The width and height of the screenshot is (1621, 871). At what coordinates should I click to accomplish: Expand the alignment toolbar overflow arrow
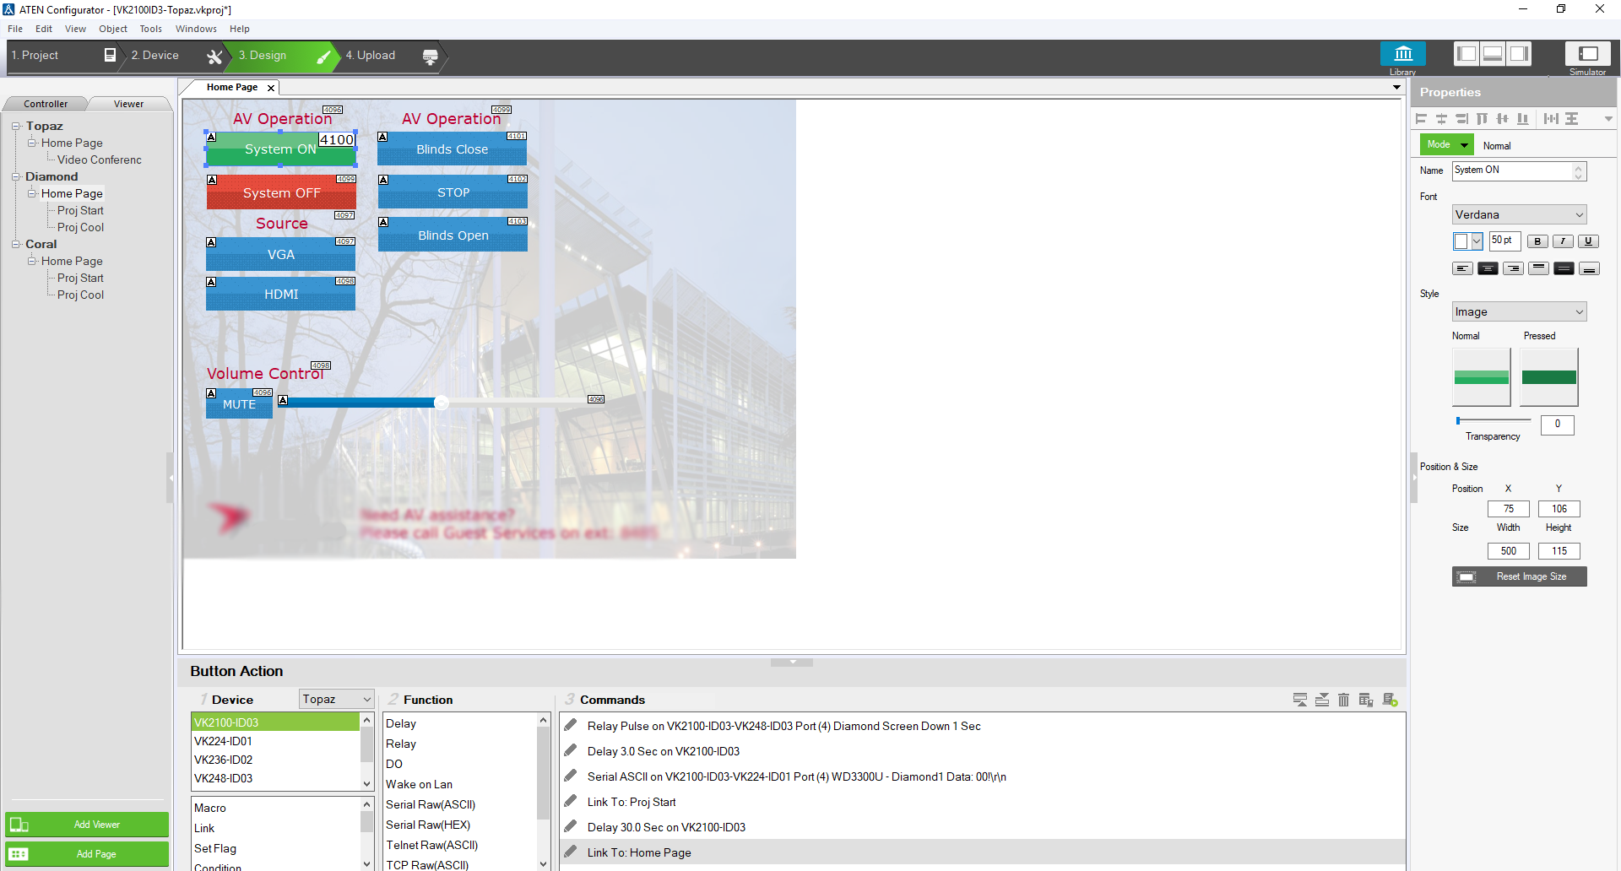tap(1608, 119)
